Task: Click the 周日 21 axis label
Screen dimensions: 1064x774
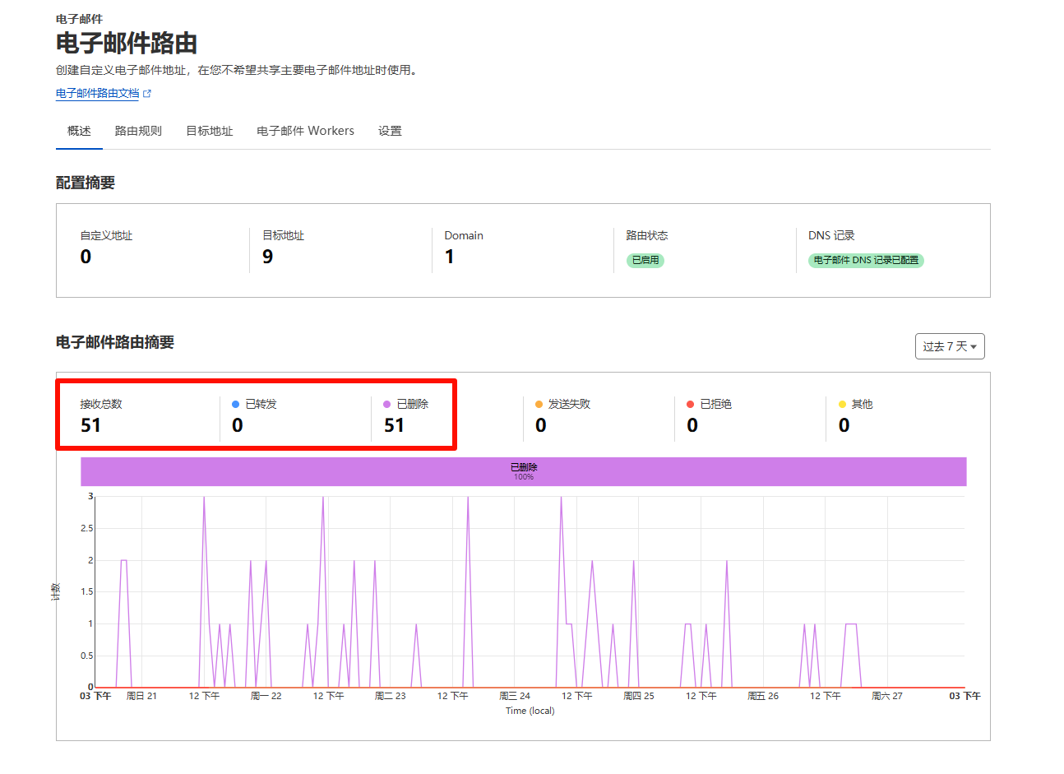Action: pyautogui.click(x=141, y=696)
